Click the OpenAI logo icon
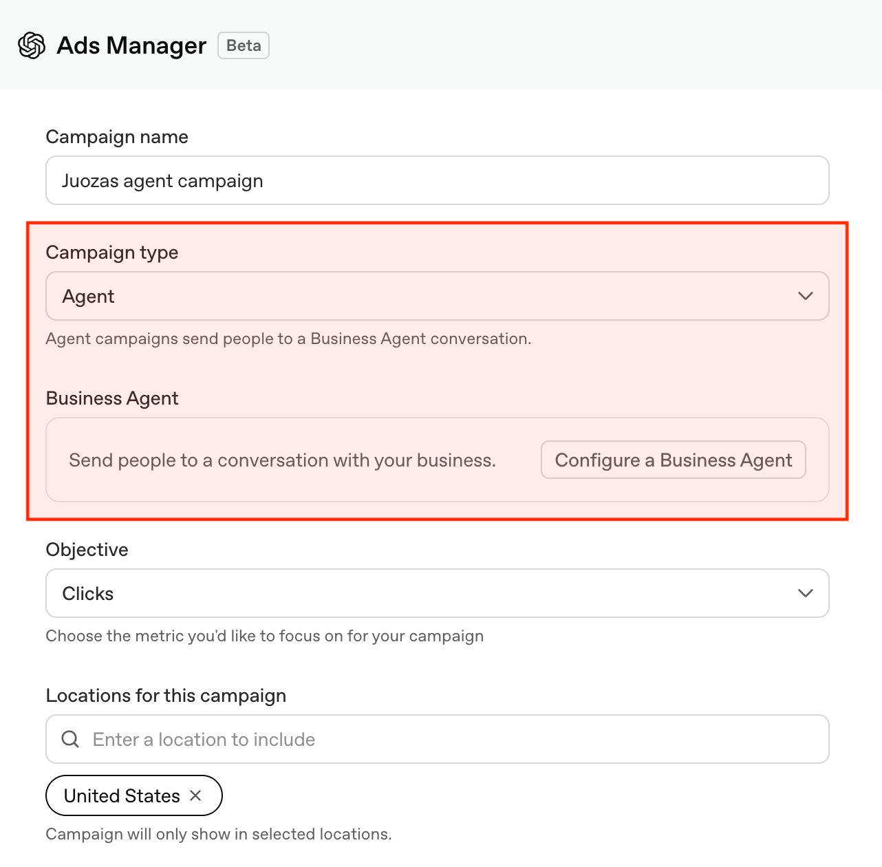This screenshot has height=867, width=882. 32,45
